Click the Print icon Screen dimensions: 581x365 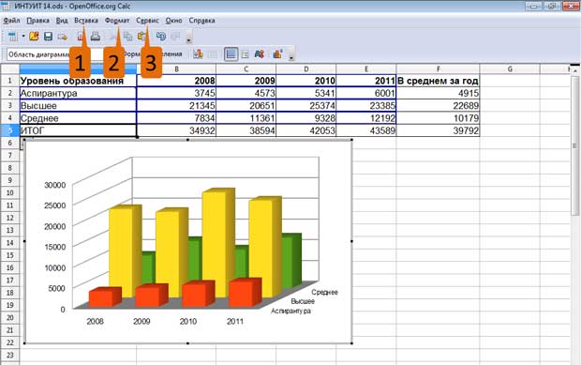coord(96,36)
